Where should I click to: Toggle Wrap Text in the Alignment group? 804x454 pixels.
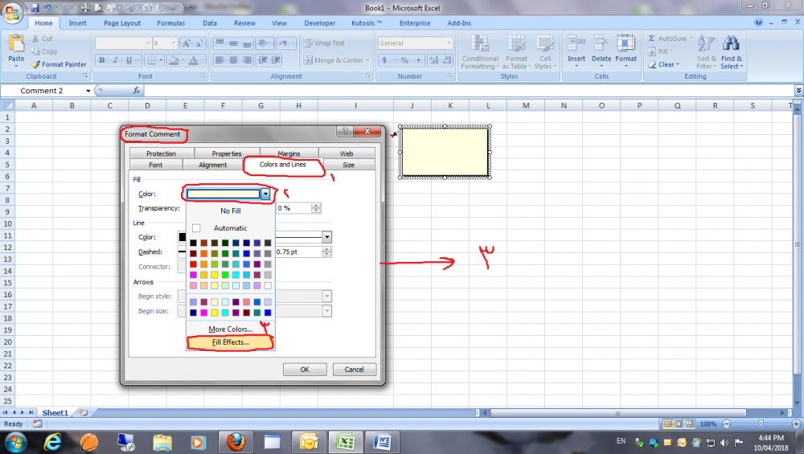[324, 43]
